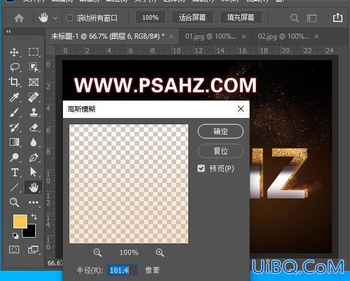
Task: Click the 100% zoom button
Action: click(x=150, y=17)
